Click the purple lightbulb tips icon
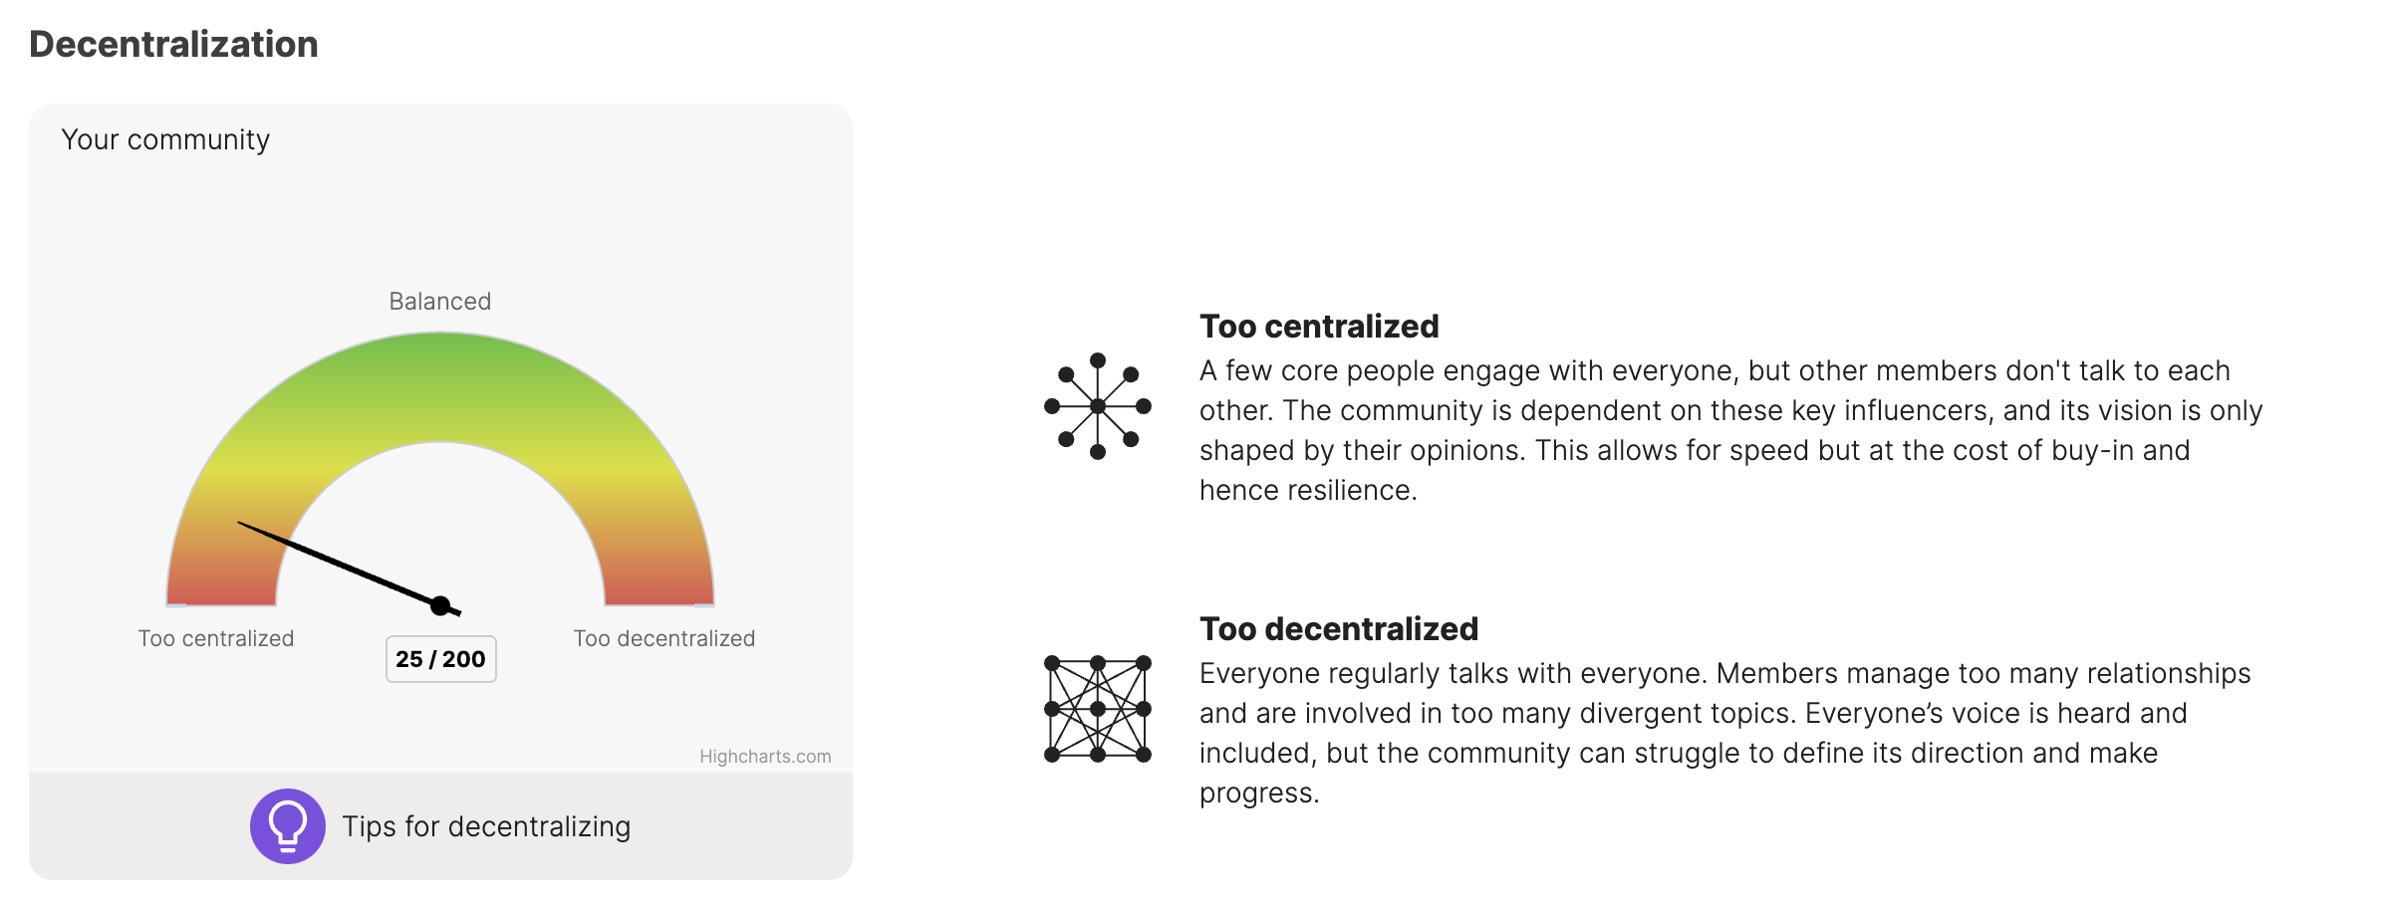The width and height of the screenshot is (2381, 910). tap(287, 826)
